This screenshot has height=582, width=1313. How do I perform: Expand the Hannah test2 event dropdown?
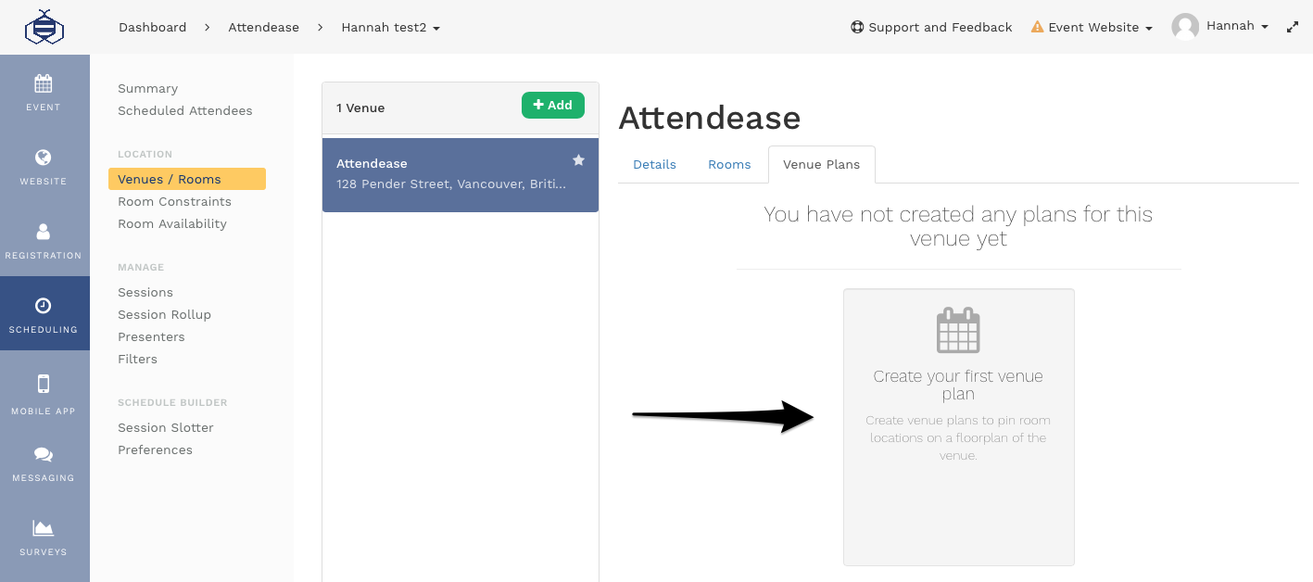[x=390, y=27]
